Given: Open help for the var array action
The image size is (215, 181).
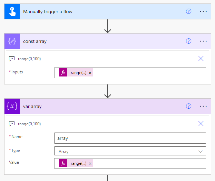Looking at the screenshot, I should pyautogui.click(x=188, y=106).
